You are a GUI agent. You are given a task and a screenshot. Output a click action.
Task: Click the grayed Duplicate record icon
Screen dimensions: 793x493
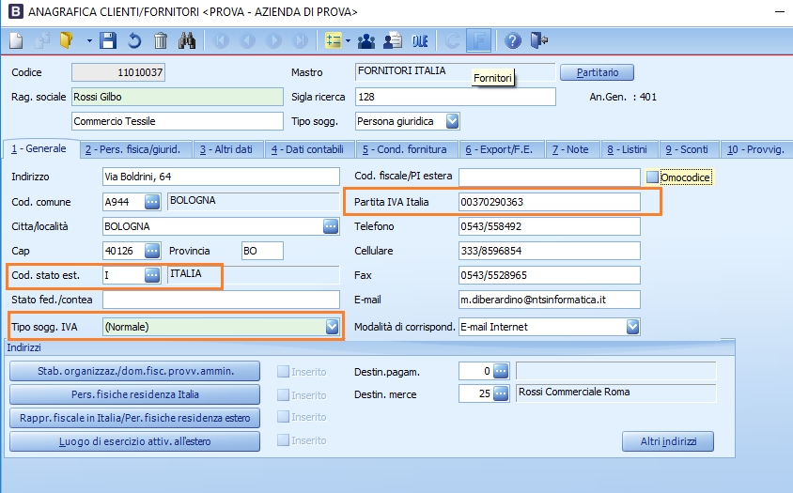click(42, 40)
